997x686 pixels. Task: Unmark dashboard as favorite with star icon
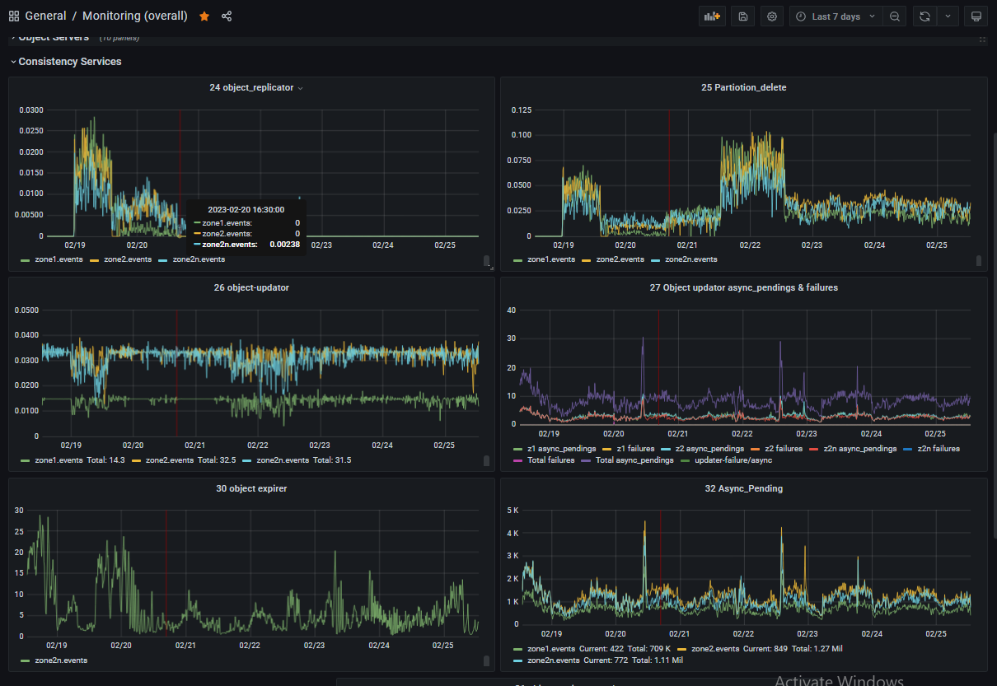tap(204, 16)
